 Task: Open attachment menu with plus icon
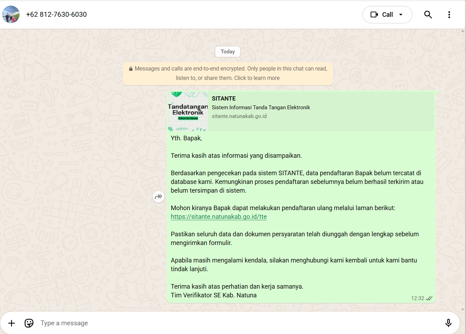(x=12, y=323)
